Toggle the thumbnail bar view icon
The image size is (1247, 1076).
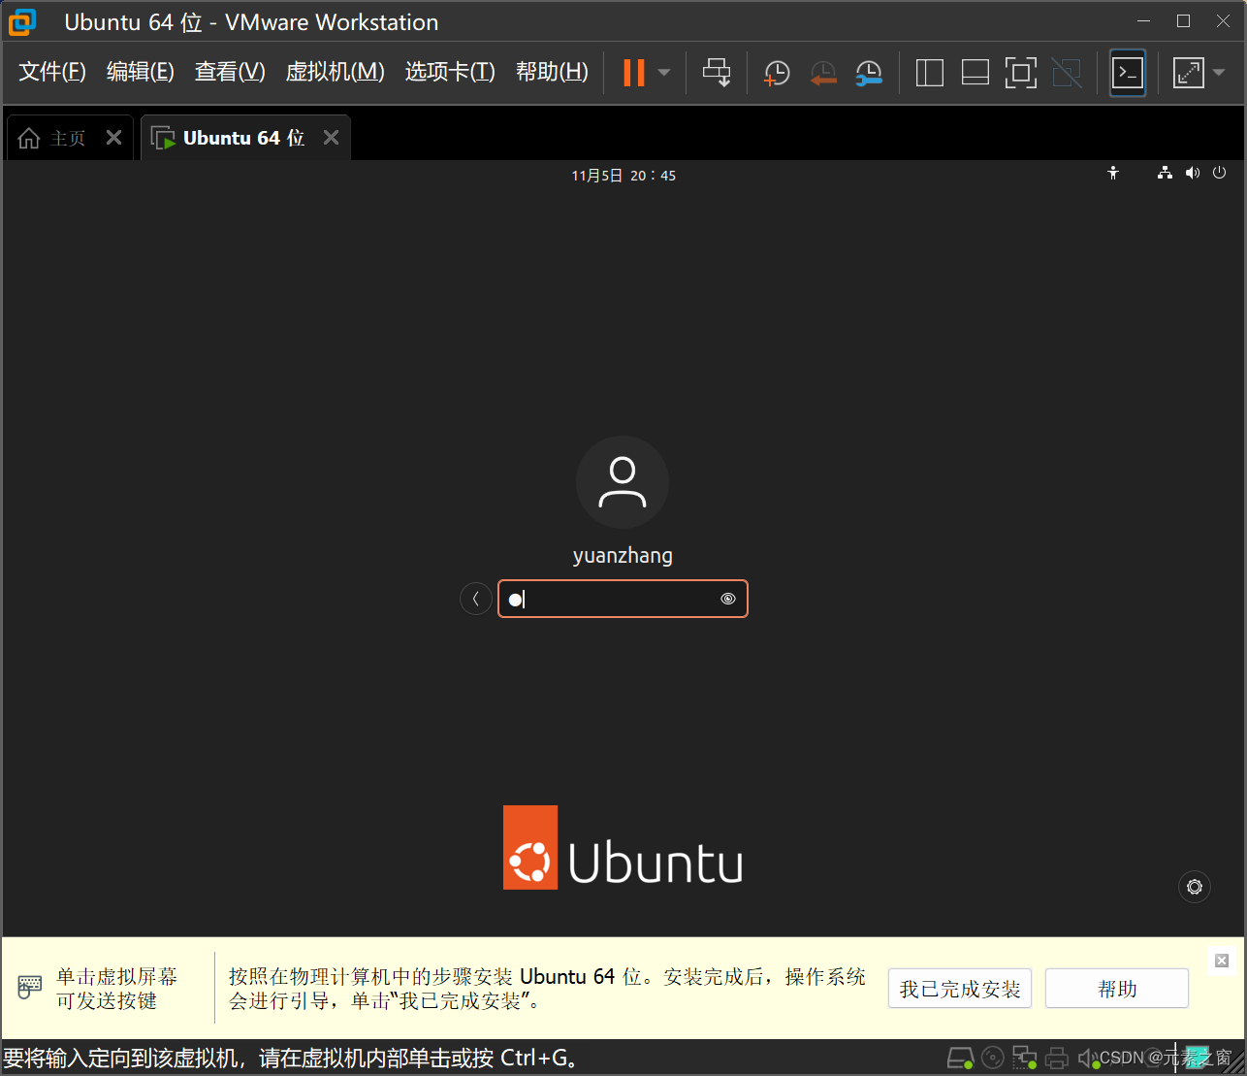[x=975, y=73]
